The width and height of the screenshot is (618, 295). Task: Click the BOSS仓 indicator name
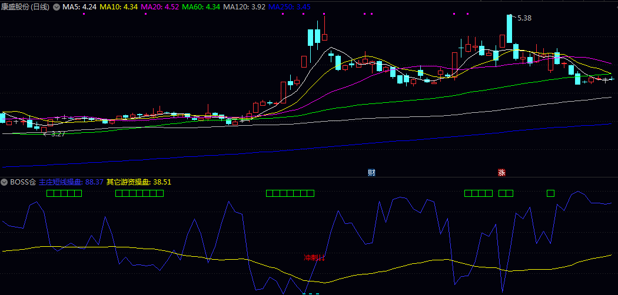pos(23,182)
